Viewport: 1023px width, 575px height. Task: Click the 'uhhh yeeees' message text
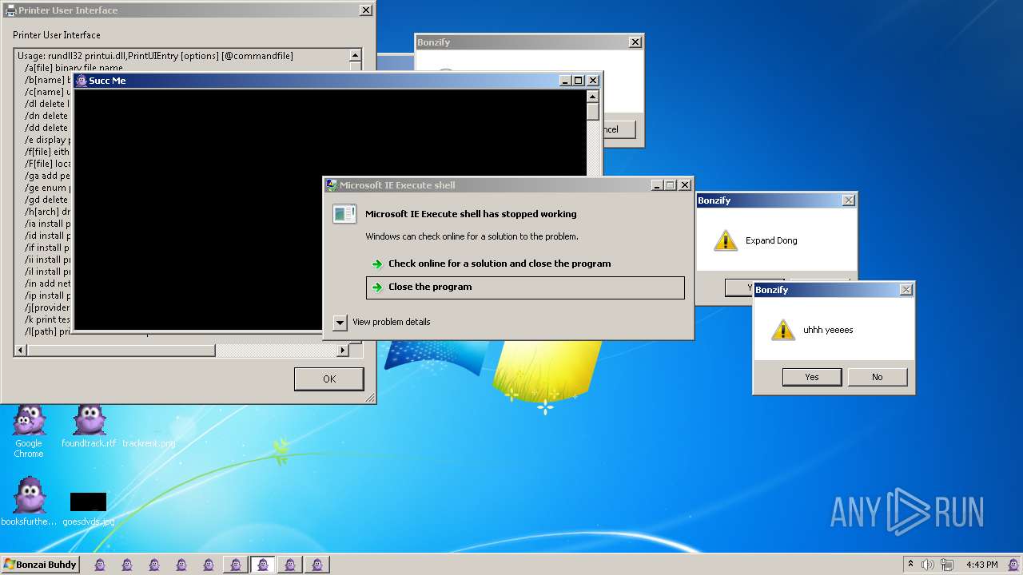[828, 330]
